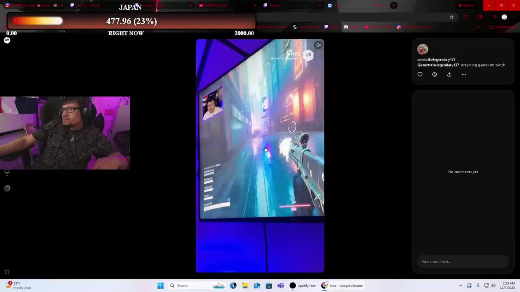The width and height of the screenshot is (520, 292).
Task: Bookmark this page with the star icon
Action: coord(451,17)
